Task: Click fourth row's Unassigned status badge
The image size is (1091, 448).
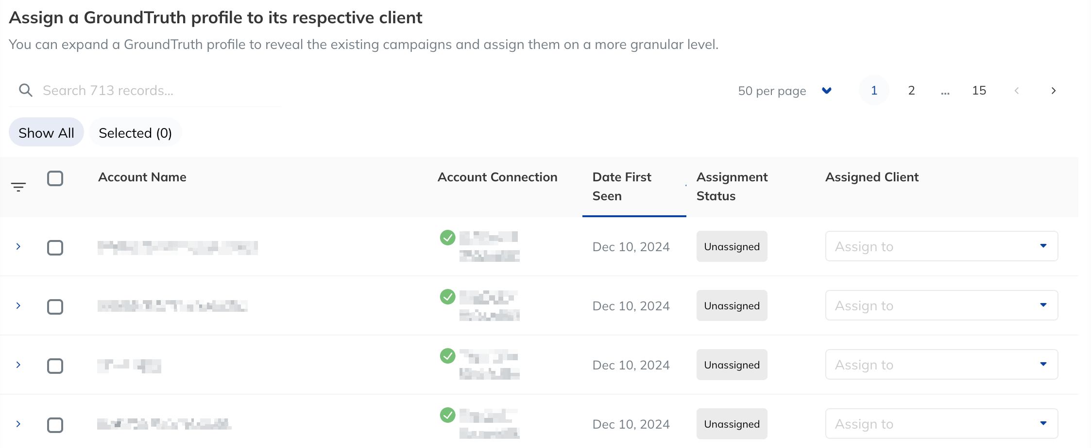Action: (732, 424)
